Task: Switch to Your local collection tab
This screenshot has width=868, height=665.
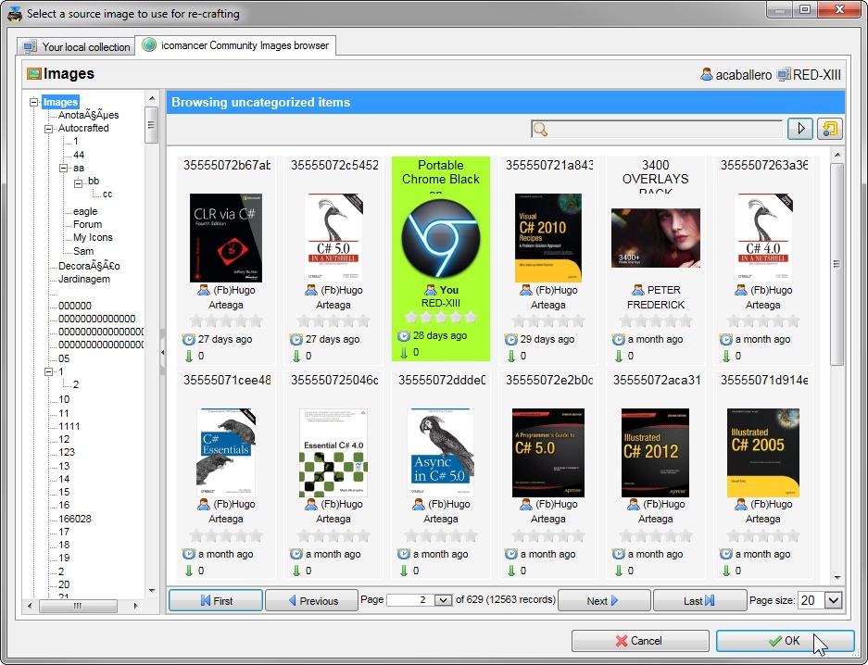Action: [x=77, y=47]
